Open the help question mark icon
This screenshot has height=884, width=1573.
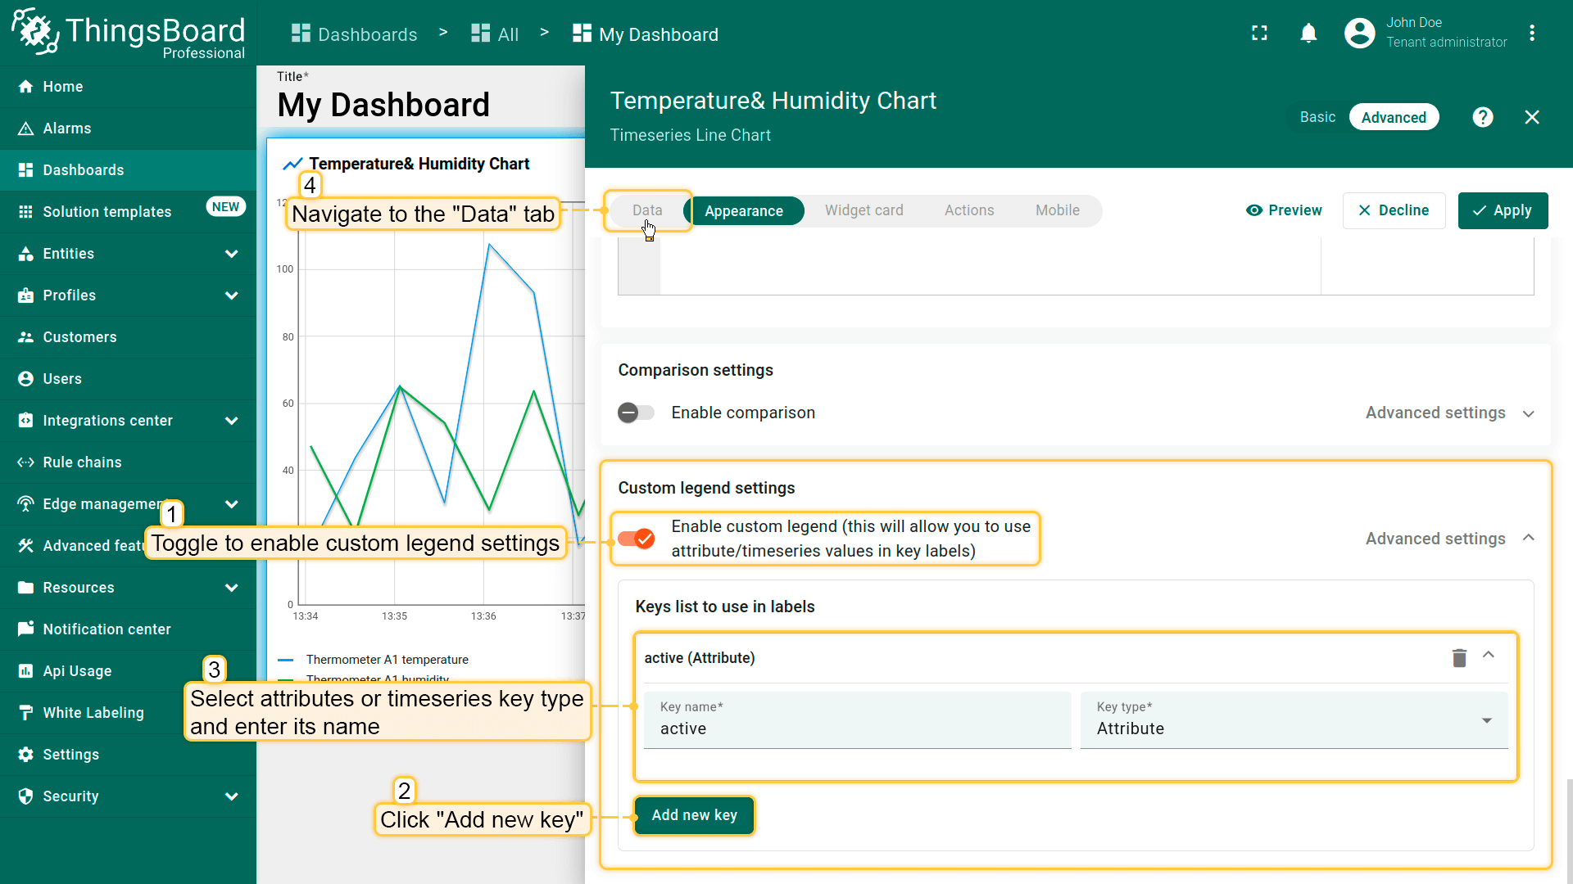[x=1482, y=117]
